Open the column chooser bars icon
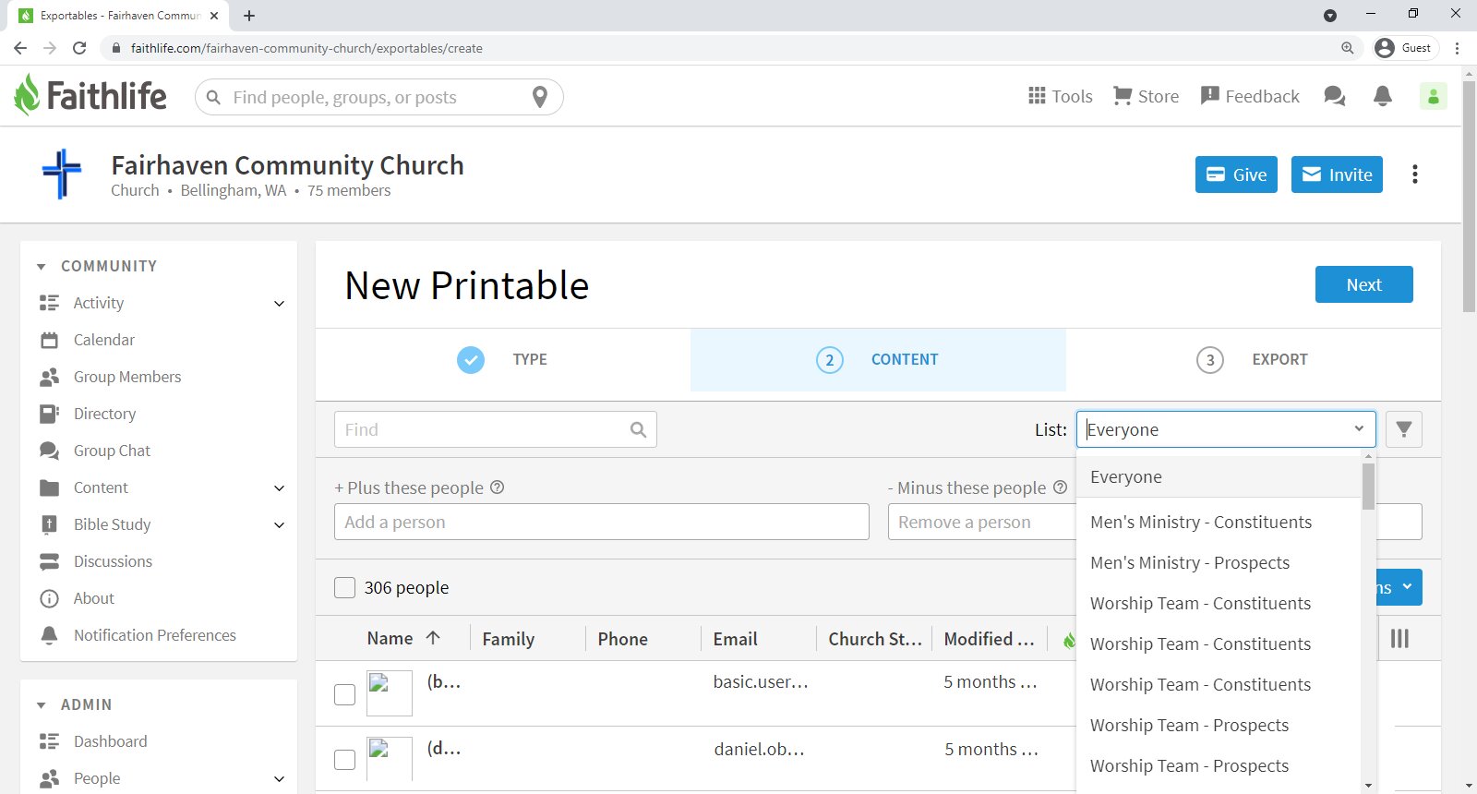 click(1400, 639)
